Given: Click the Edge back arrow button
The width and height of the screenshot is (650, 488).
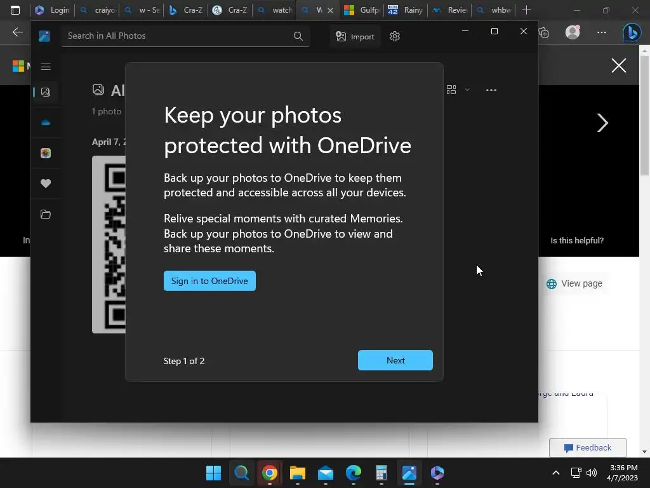Looking at the screenshot, I should tap(17, 32).
